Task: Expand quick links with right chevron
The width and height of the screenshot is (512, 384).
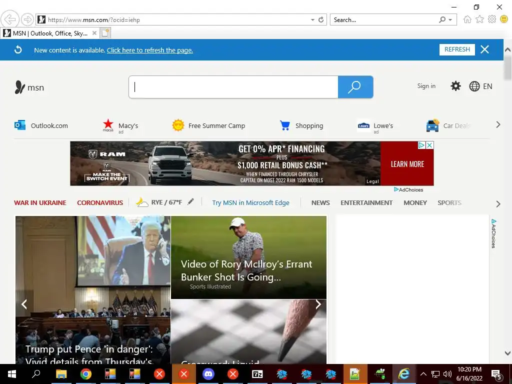Action: pyautogui.click(x=498, y=124)
